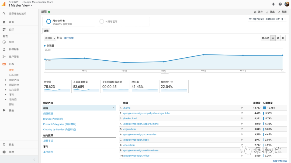
Task: Open 行為流程 in the sidebar
Action: pos(14,75)
